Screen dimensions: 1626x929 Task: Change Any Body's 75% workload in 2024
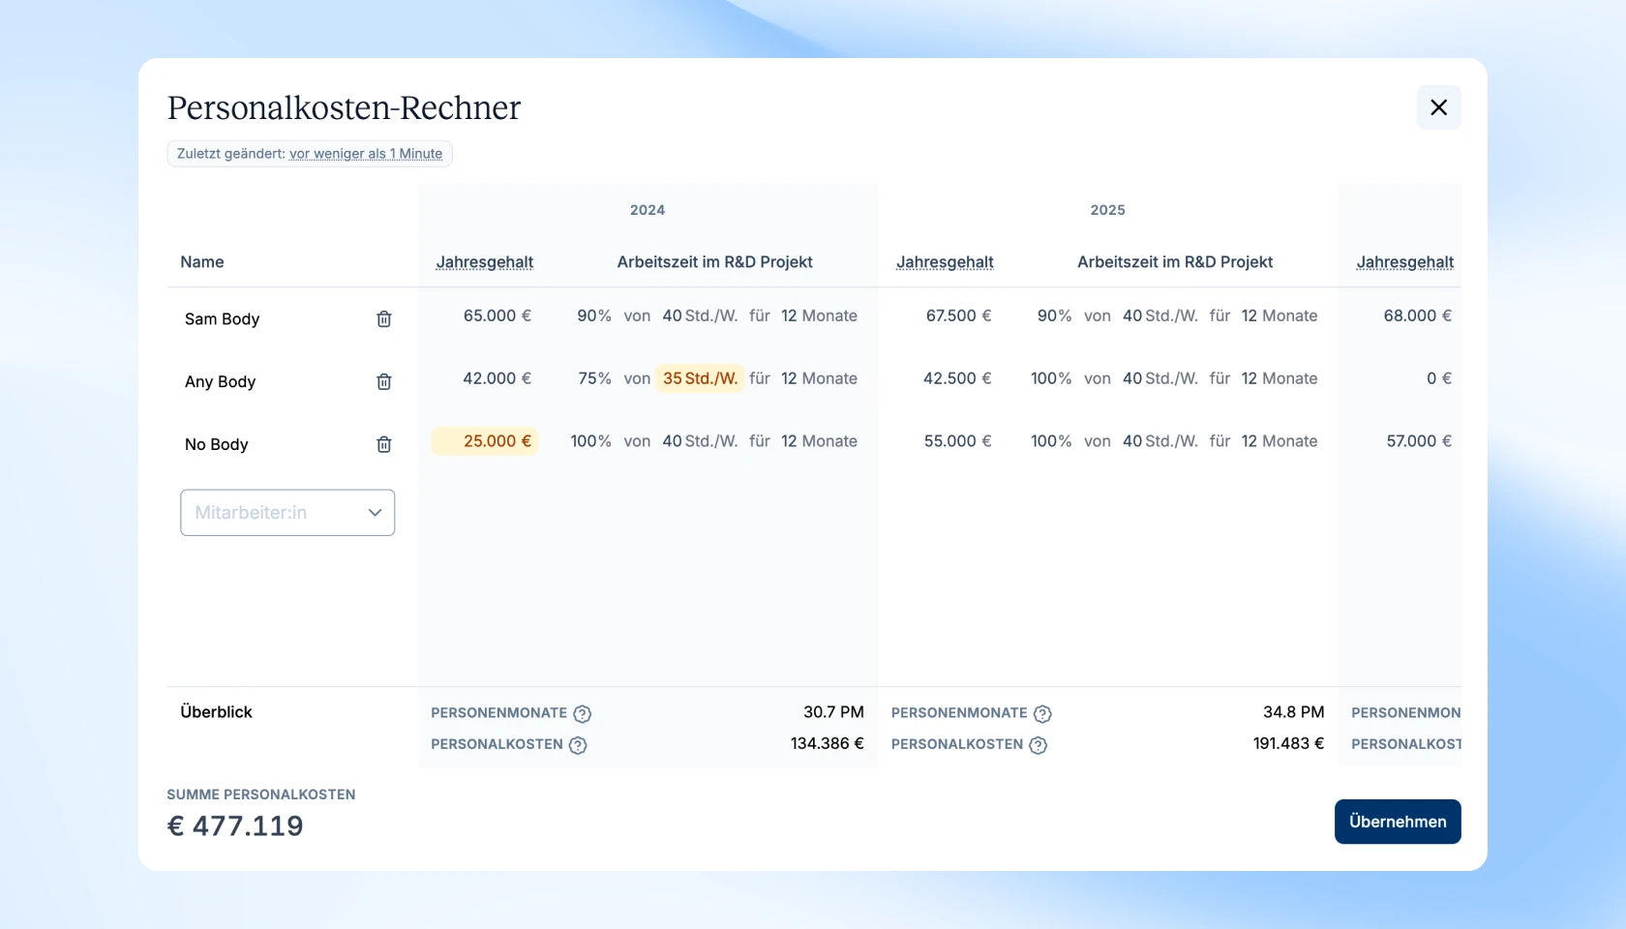click(593, 378)
